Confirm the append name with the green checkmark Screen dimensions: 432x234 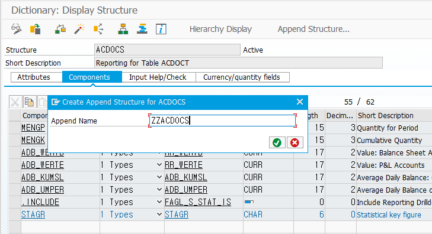click(277, 142)
